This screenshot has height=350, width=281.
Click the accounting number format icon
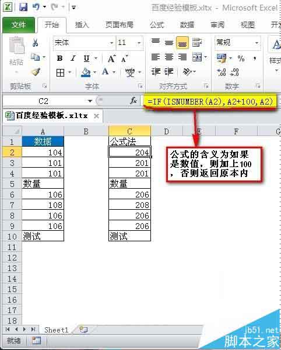(x=222, y=58)
